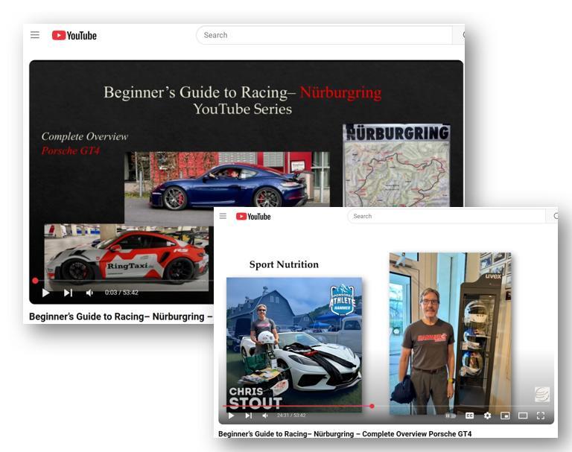Play the Sport Nutrition video
Viewport: 572px width, 452px height.
pos(231,416)
